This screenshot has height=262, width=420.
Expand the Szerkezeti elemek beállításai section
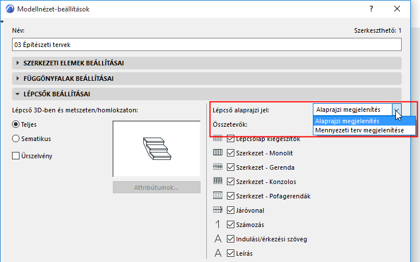(206, 63)
